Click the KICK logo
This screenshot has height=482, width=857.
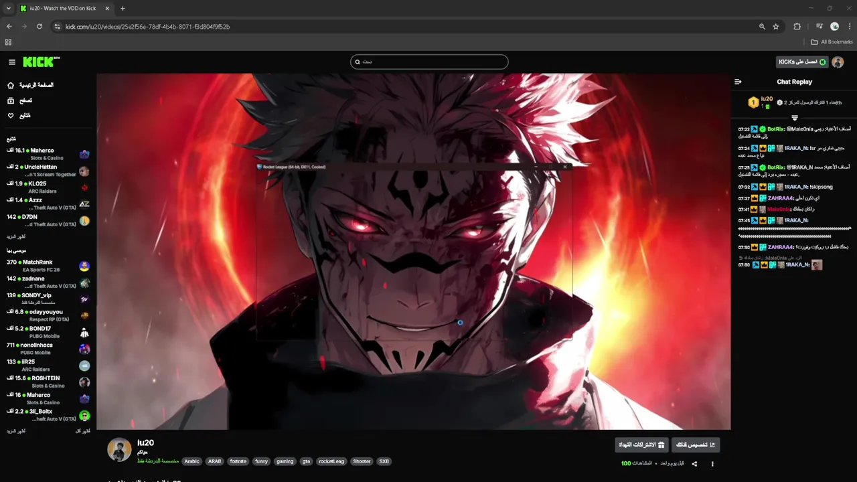41,62
